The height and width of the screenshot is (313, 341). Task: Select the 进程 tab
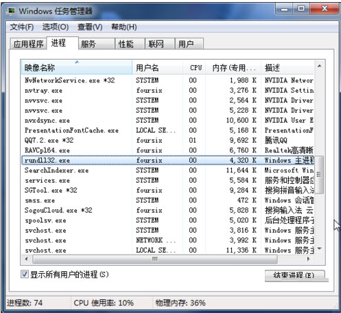(x=62, y=43)
